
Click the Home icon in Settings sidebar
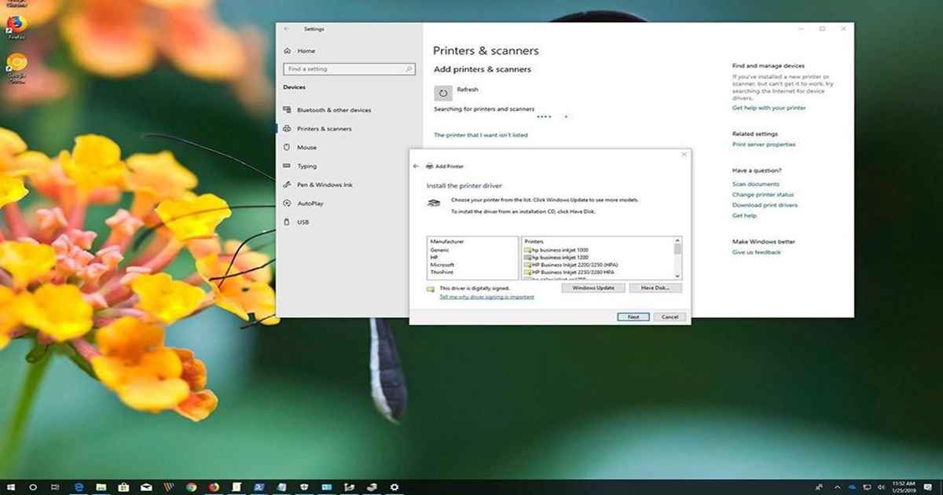(288, 51)
